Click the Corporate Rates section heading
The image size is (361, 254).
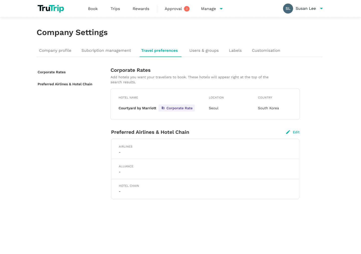pos(131,70)
